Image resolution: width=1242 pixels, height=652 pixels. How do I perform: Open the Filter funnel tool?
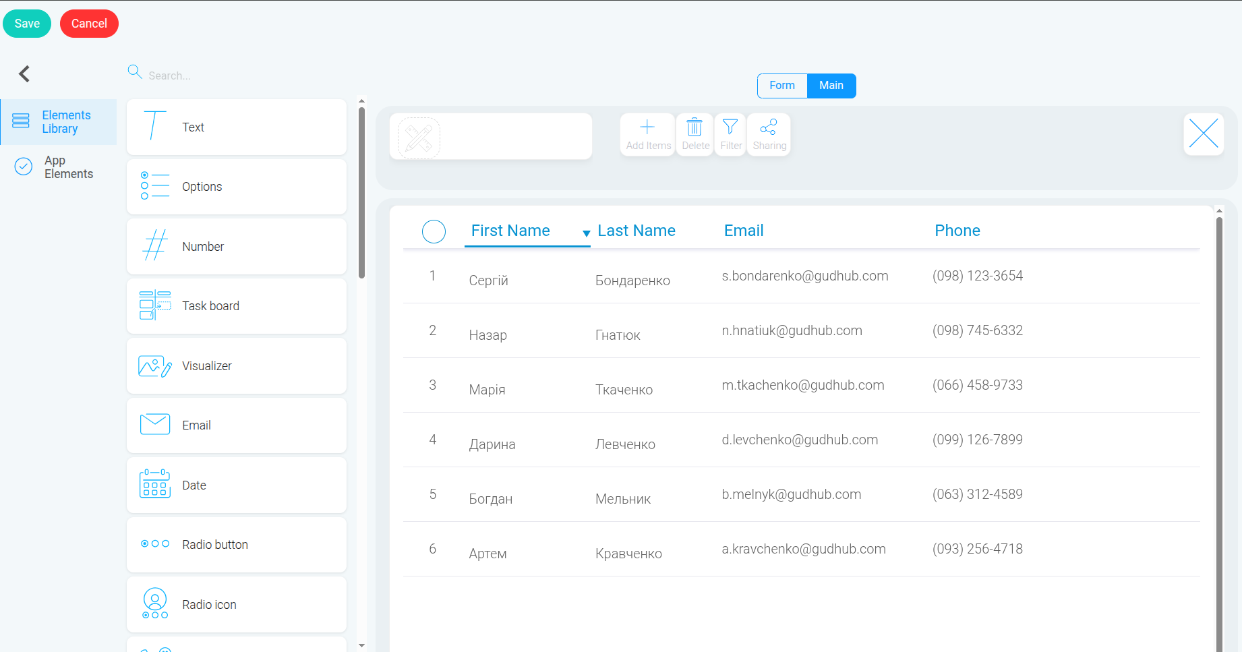(x=730, y=127)
